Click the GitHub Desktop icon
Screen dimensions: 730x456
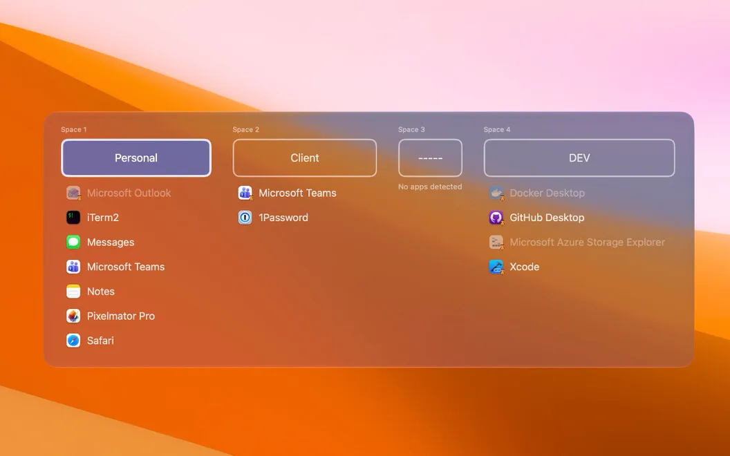496,218
